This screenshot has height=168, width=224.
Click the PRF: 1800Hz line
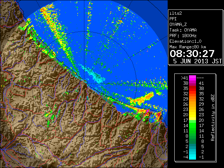point(183,36)
